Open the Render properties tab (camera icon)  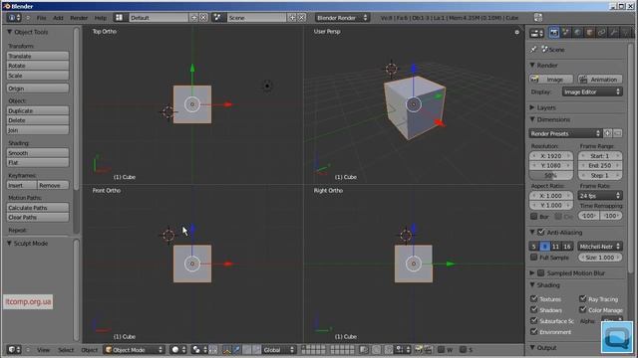click(x=554, y=33)
